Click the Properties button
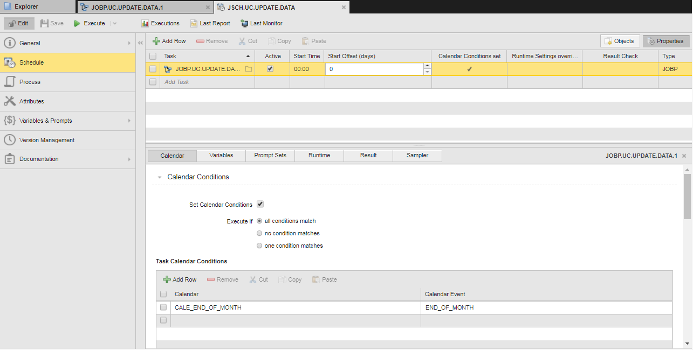 point(666,41)
